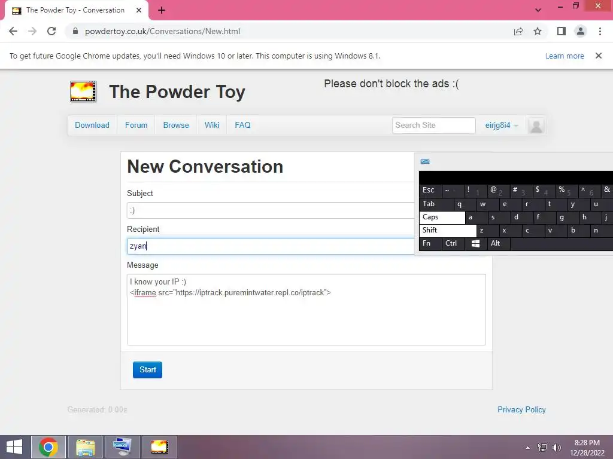613x459 pixels.
Task: Click the Recipient field containing zyan
Action: pyautogui.click(x=271, y=247)
